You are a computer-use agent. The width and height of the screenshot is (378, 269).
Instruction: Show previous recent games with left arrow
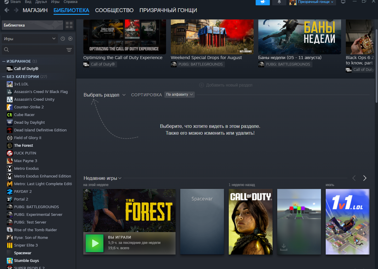354,178
